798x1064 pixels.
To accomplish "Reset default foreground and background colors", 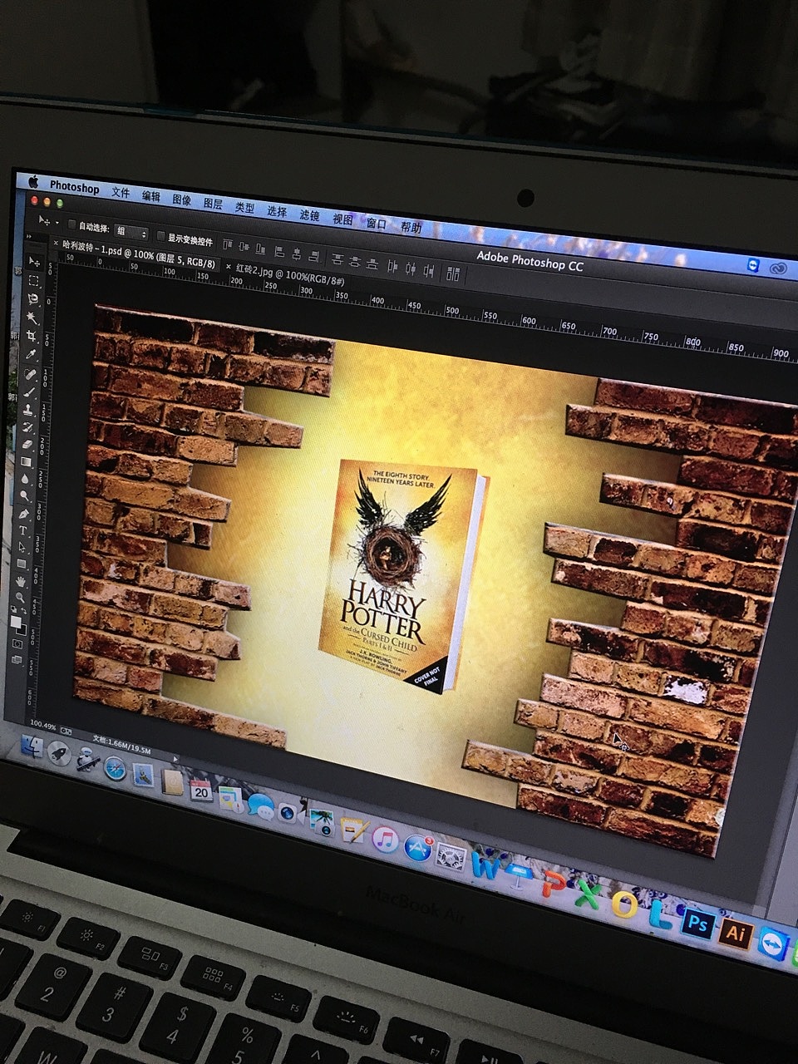I will pyautogui.click(x=12, y=608).
